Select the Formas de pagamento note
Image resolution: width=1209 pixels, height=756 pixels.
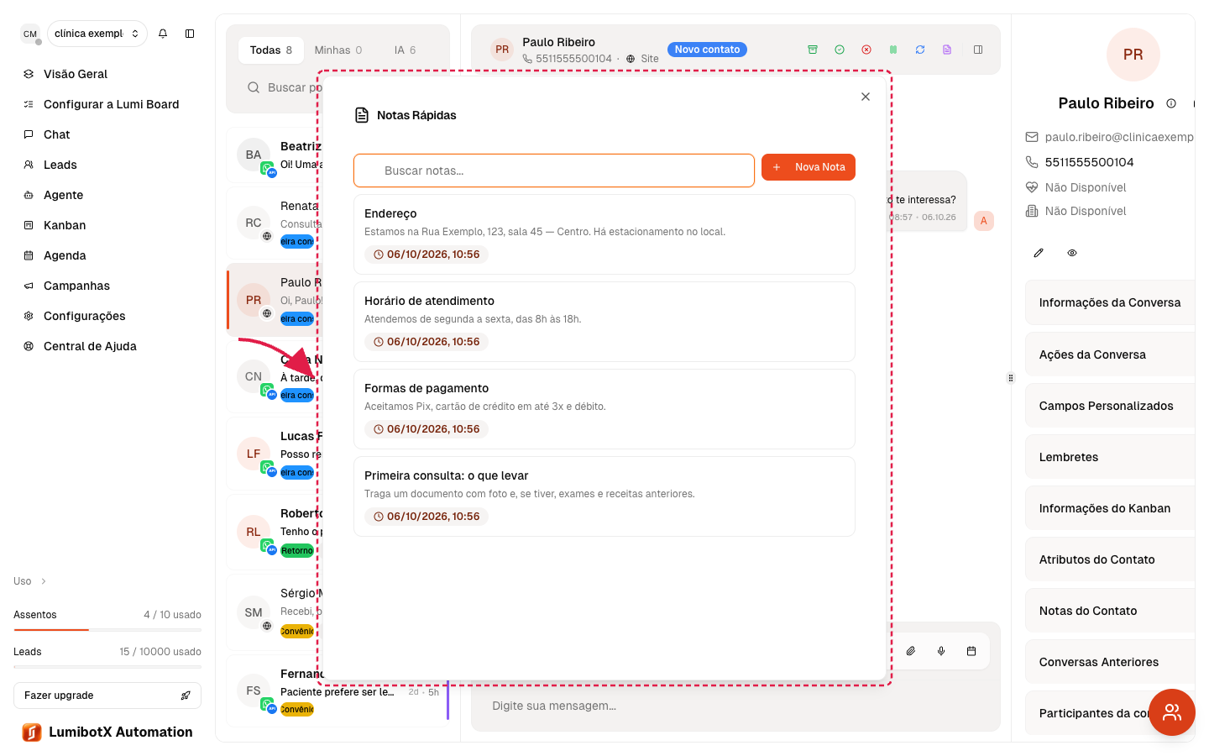(x=604, y=409)
